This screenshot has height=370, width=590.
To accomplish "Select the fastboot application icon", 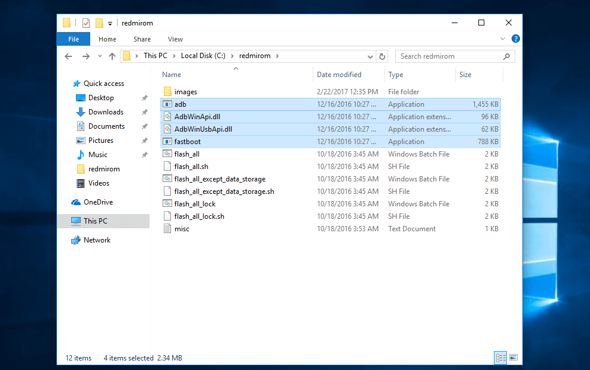I will point(167,141).
